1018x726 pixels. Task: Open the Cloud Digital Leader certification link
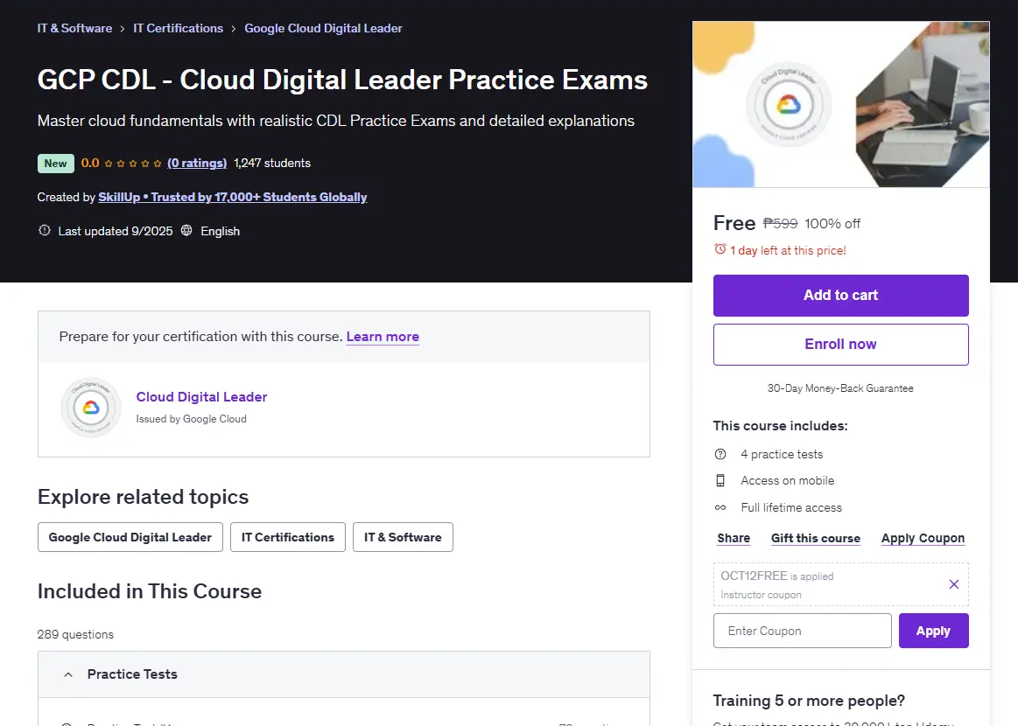click(201, 396)
